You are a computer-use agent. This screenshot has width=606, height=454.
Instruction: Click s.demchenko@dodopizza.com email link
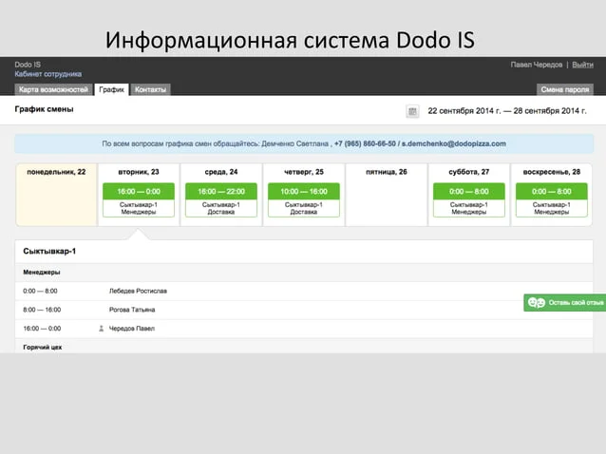454,143
